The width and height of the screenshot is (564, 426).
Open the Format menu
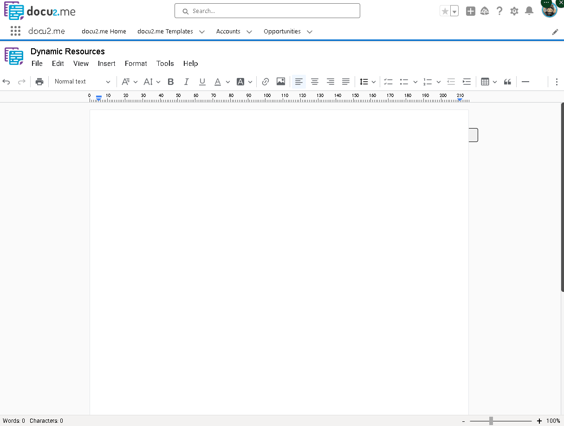click(x=136, y=64)
